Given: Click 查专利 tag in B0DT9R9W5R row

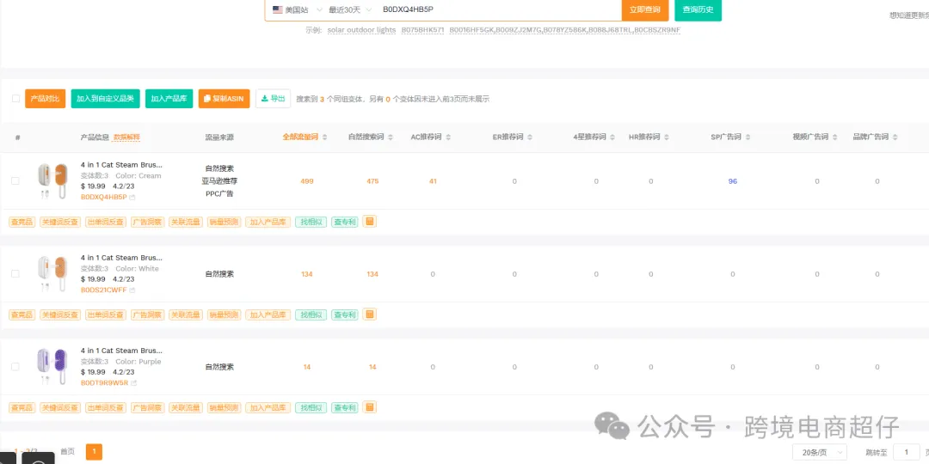Looking at the screenshot, I should click(345, 408).
